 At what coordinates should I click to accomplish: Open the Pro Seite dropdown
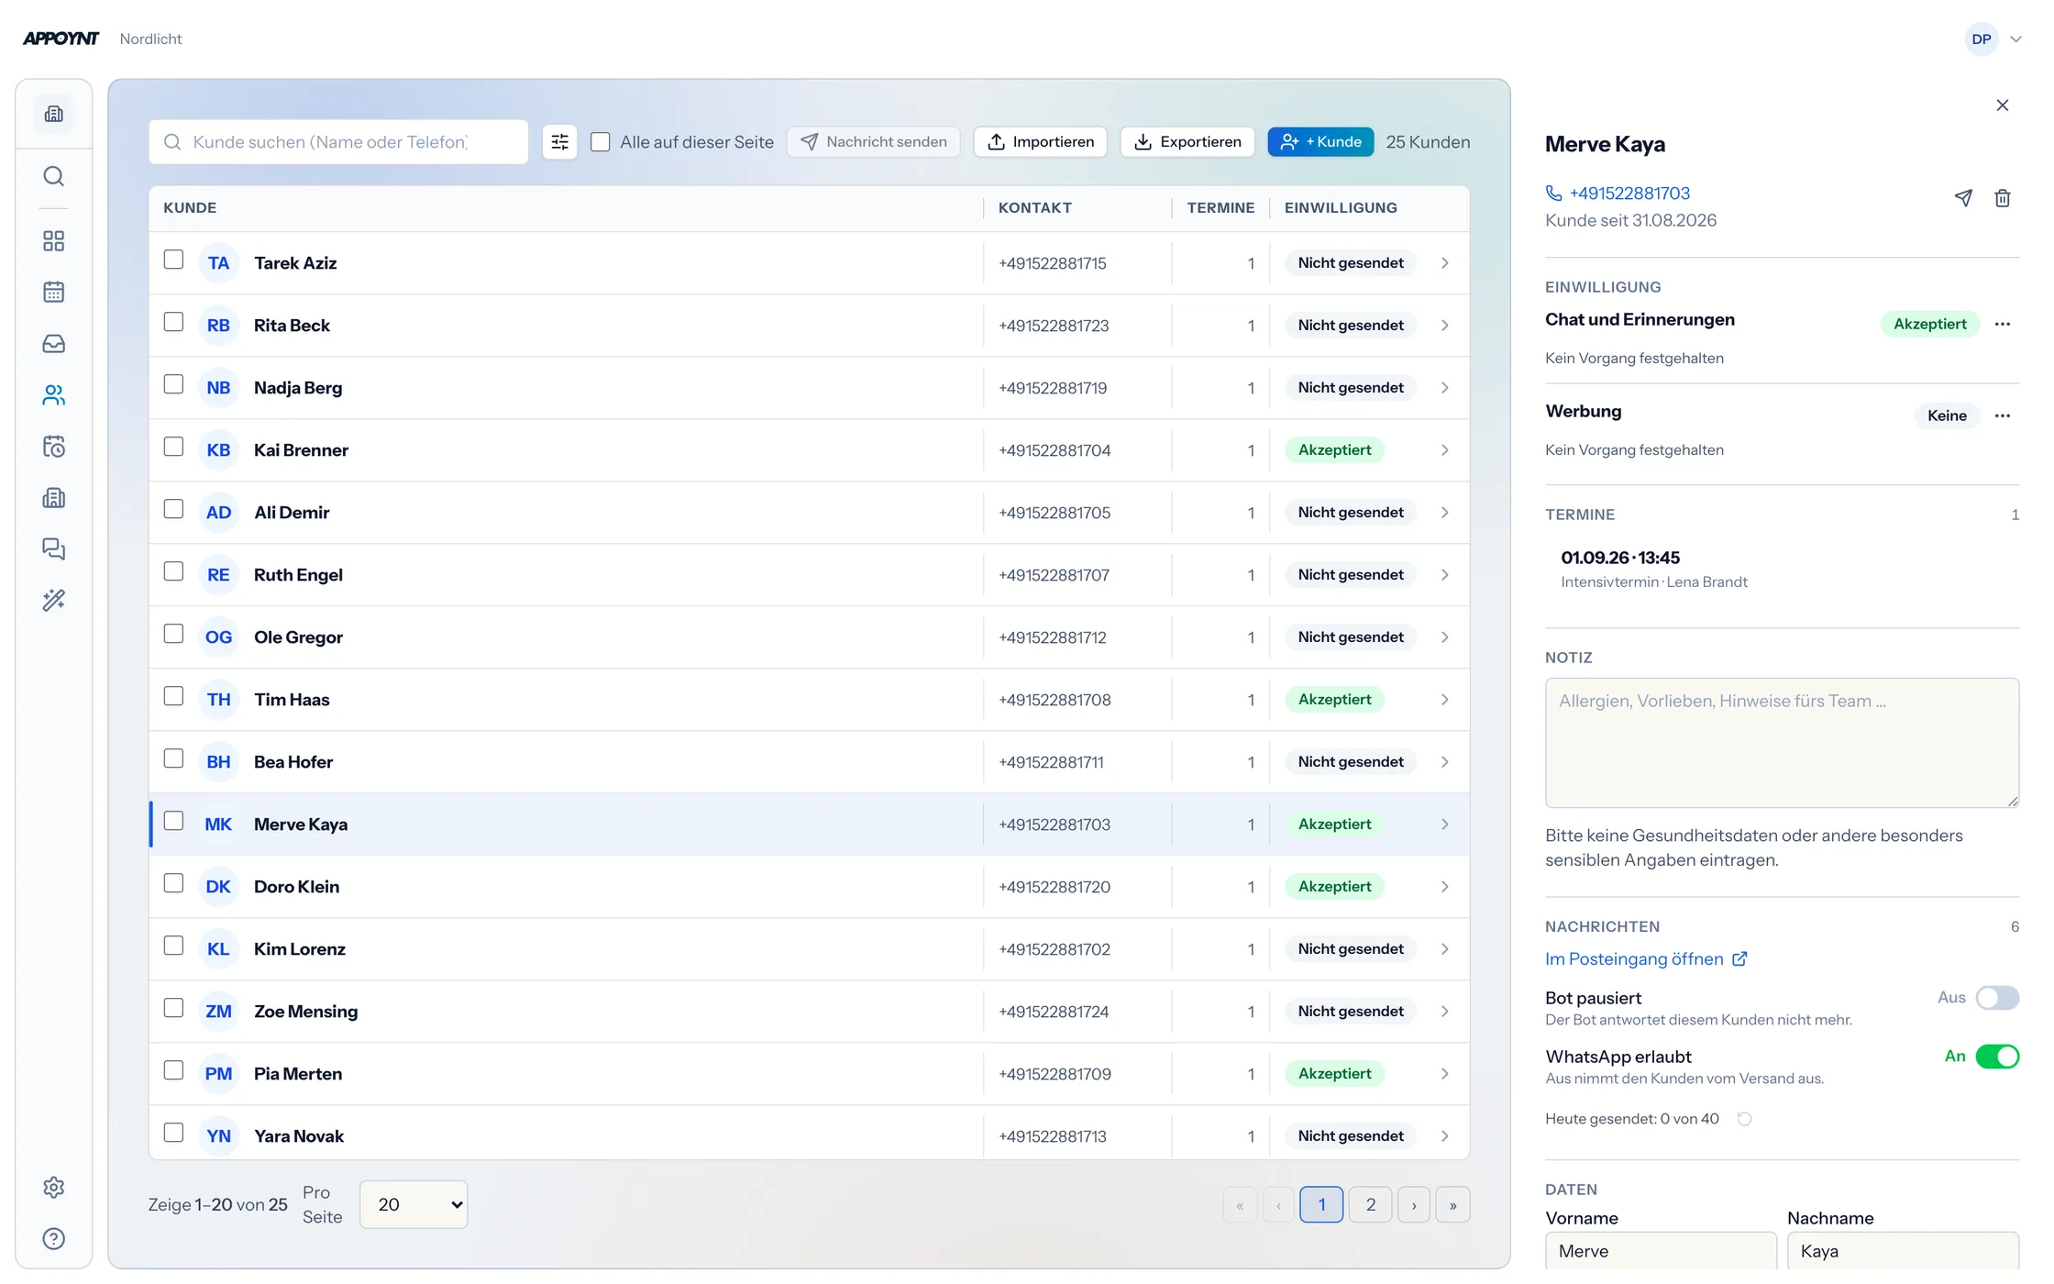(x=414, y=1205)
